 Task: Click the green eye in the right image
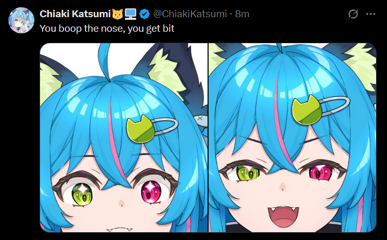(248, 172)
